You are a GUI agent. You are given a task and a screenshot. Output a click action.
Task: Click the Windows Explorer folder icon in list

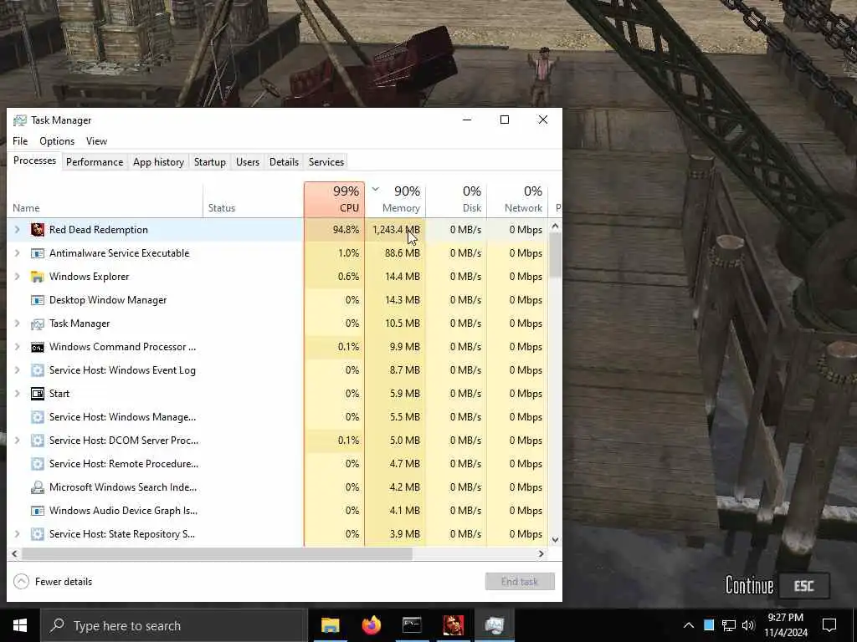[37, 277]
